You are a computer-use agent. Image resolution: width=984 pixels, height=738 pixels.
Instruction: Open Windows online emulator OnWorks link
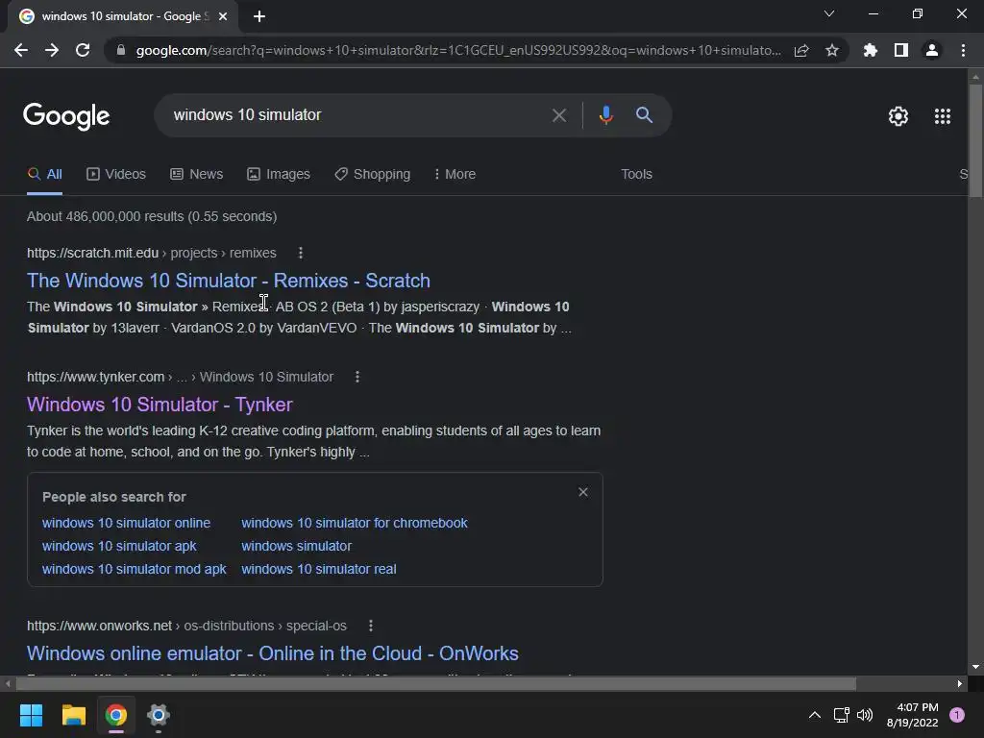[272, 653]
